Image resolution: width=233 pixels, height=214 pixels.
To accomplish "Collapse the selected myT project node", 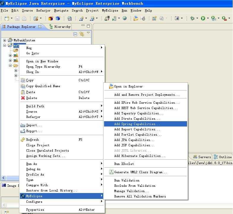I will [x=5, y=45].
